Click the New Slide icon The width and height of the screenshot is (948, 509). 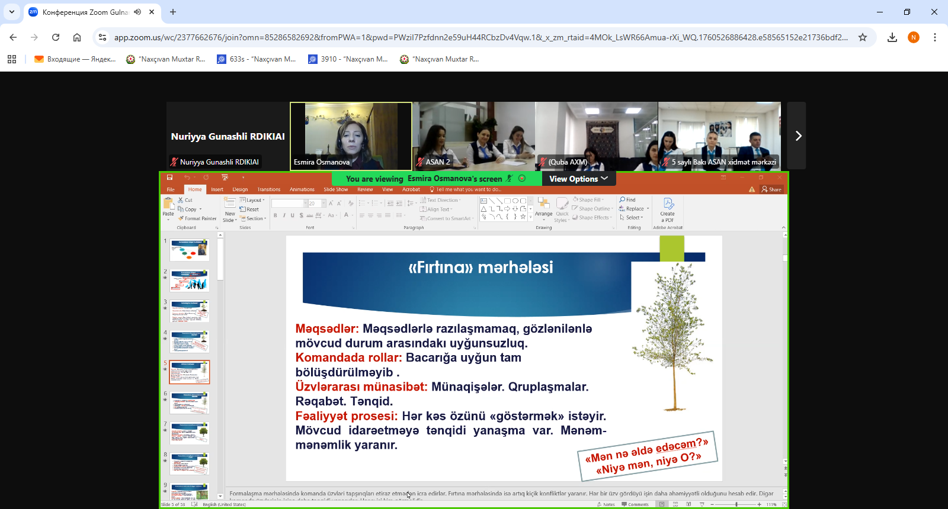click(x=229, y=205)
